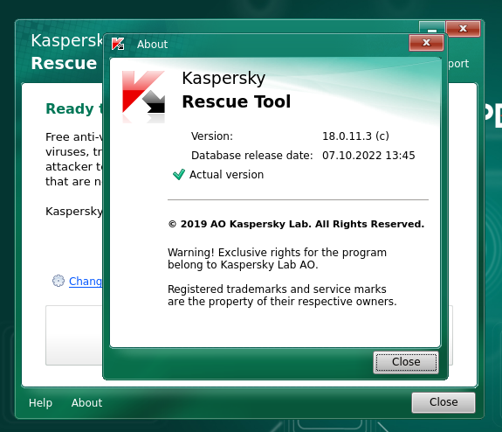
Task: Click Close button in main Kaspersky window
Action: point(444,402)
